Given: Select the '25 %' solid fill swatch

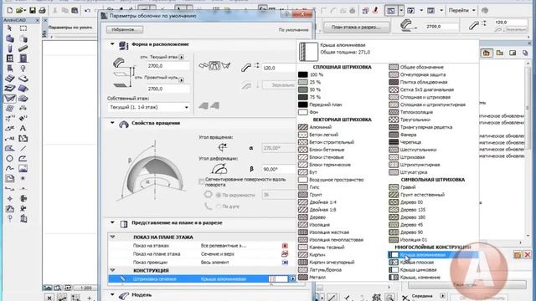Looking at the screenshot, I should pyautogui.click(x=303, y=82).
